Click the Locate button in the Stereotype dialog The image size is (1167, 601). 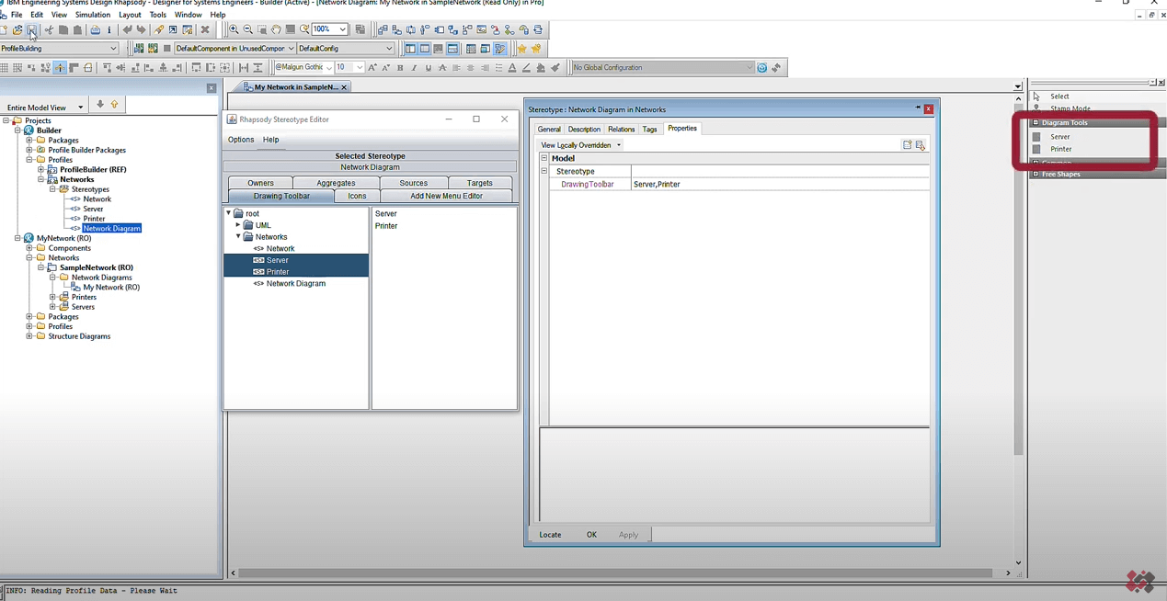(x=550, y=535)
